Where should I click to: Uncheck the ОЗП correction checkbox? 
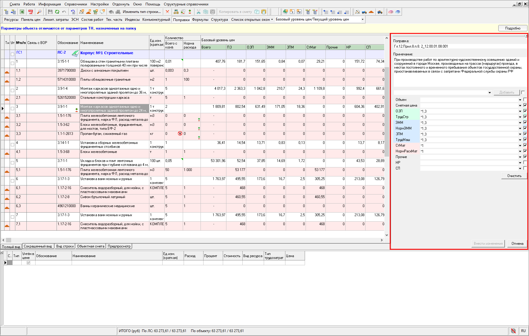coord(525,111)
